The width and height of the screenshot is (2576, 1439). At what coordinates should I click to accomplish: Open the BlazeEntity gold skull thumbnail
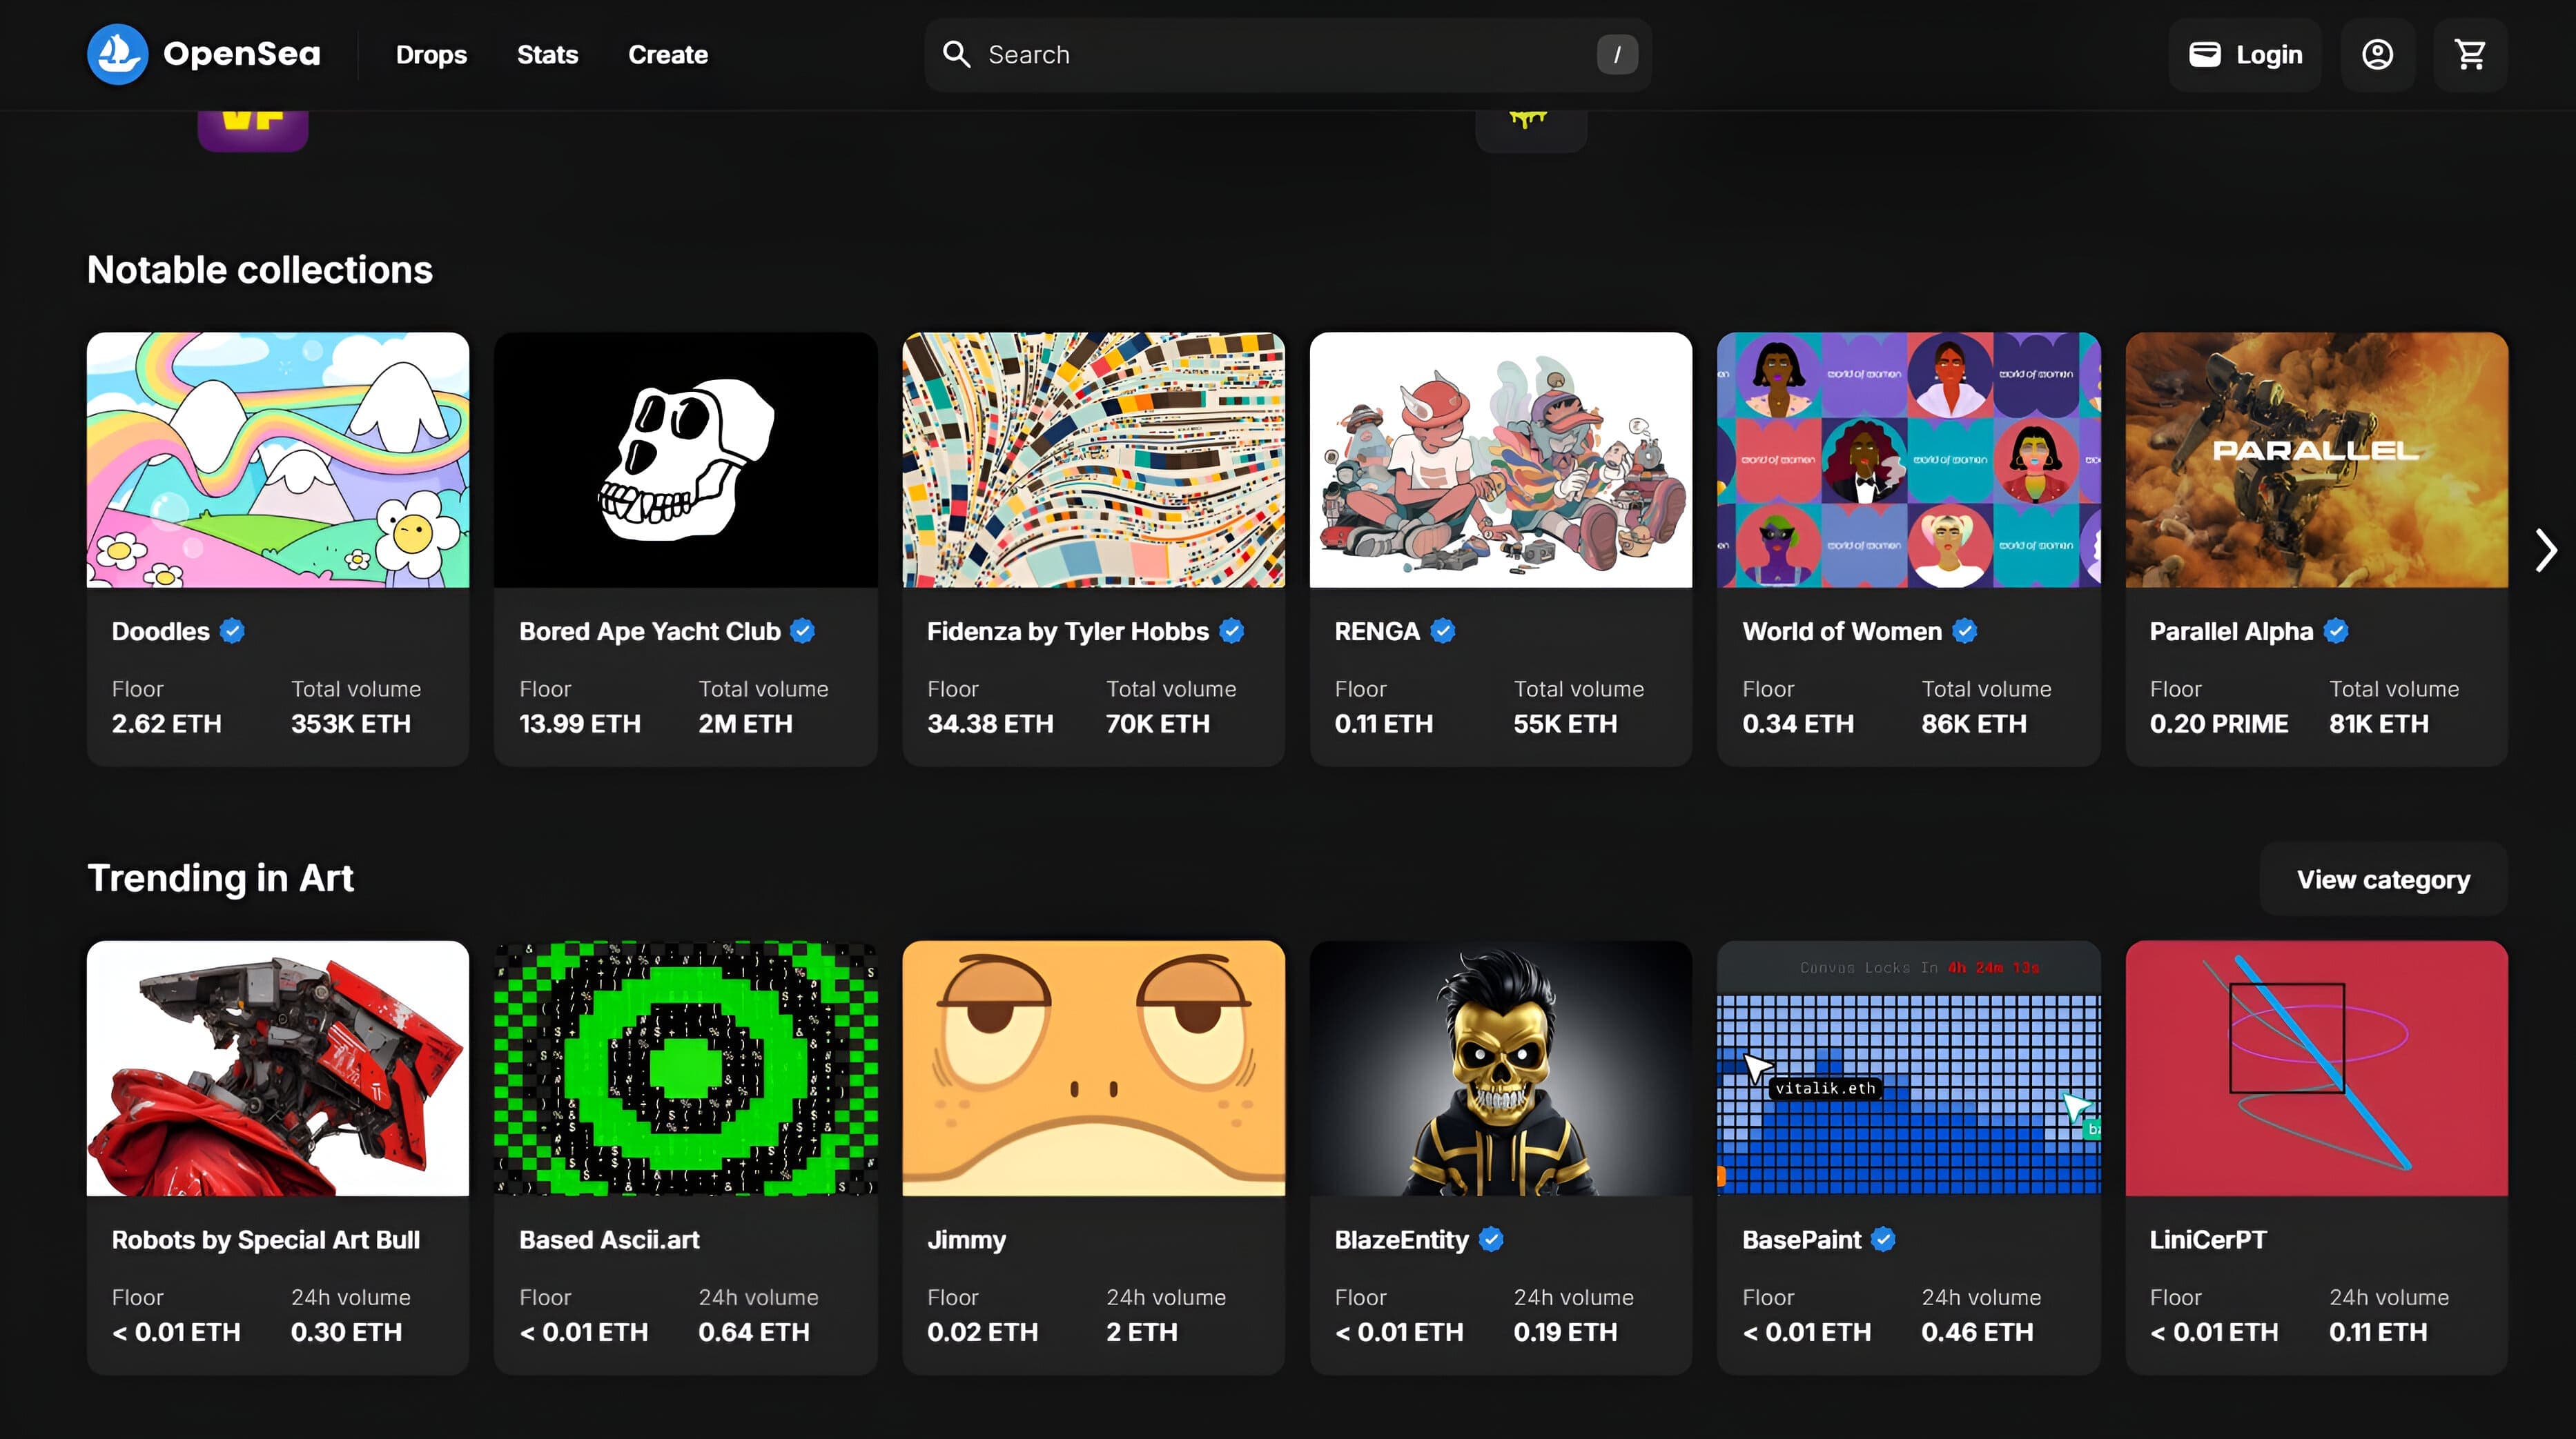tap(1500, 1069)
